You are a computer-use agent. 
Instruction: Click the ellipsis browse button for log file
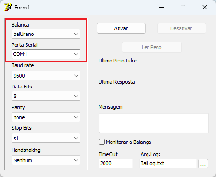pyautogui.click(x=203, y=164)
